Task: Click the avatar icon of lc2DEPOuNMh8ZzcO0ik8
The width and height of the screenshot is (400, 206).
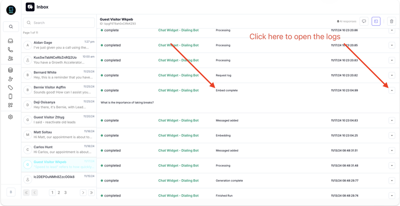Action: coord(28,179)
